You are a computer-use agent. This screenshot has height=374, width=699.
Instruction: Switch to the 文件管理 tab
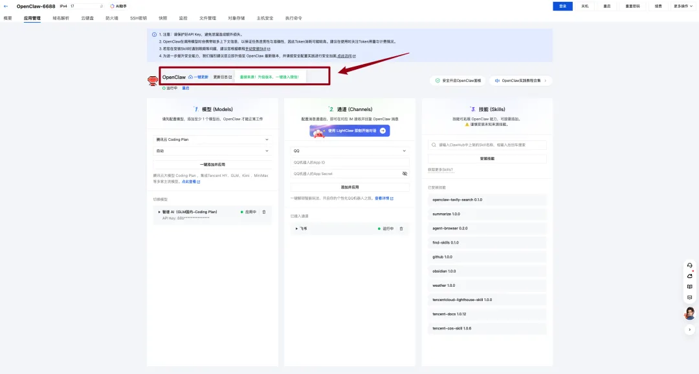pyautogui.click(x=208, y=18)
